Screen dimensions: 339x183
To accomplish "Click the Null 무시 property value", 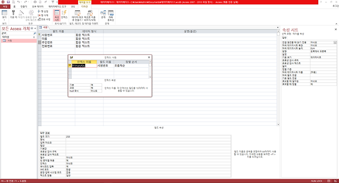I will [x=96, y=91].
